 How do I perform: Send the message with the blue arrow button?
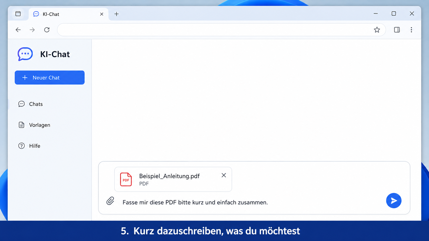coord(394,201)
